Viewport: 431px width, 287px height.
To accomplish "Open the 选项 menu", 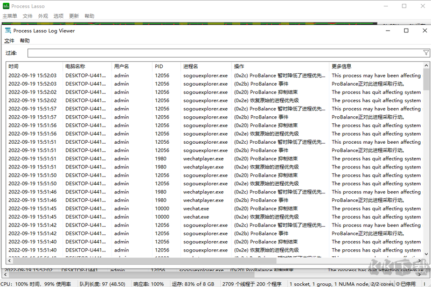I will (x=59, y=16).
